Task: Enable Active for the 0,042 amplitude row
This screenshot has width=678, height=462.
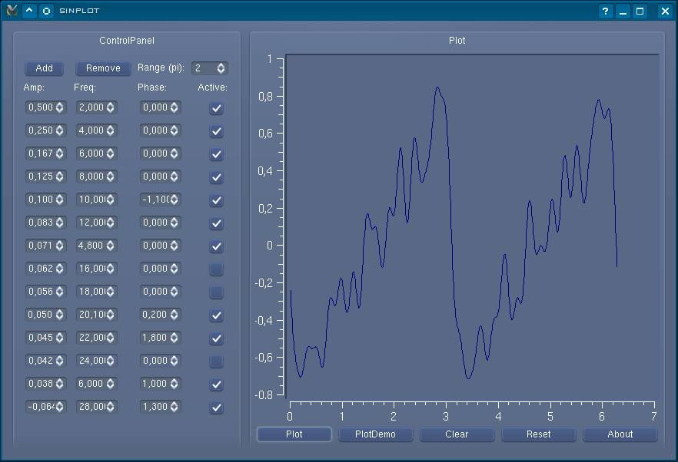Action: 216,361
